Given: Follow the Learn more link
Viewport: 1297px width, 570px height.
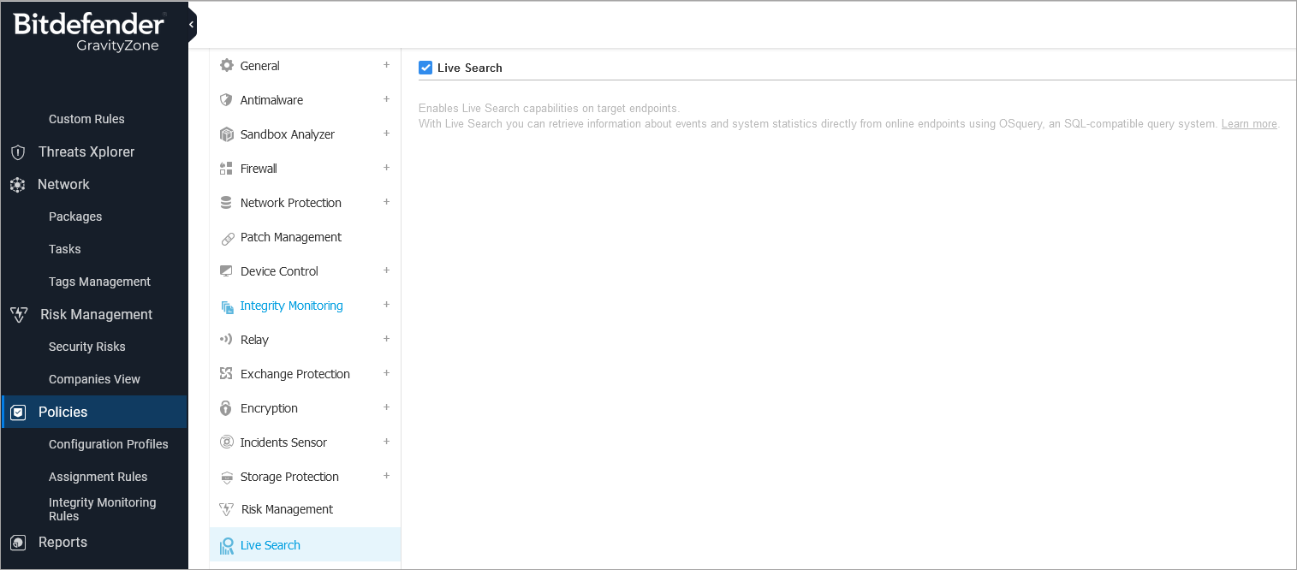Looking at the screenshot, I should [1249, 124].
